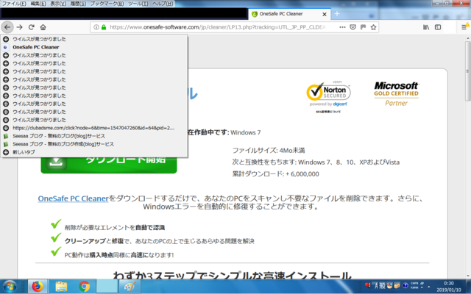Open the ブックマーク(B) menu
The image size is (471, 294).
107,4
